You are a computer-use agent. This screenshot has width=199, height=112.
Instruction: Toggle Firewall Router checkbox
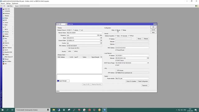116,50
